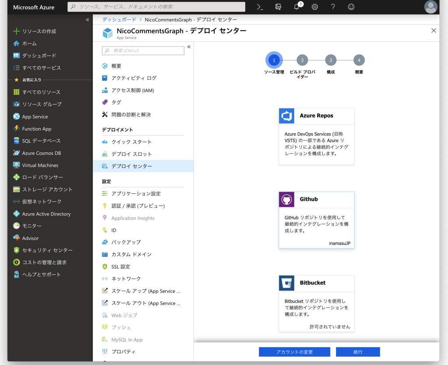This screenshot has height=365, width=448.
Task: Select step 3 構成 in wizard
Action: [x=331, y=60]
